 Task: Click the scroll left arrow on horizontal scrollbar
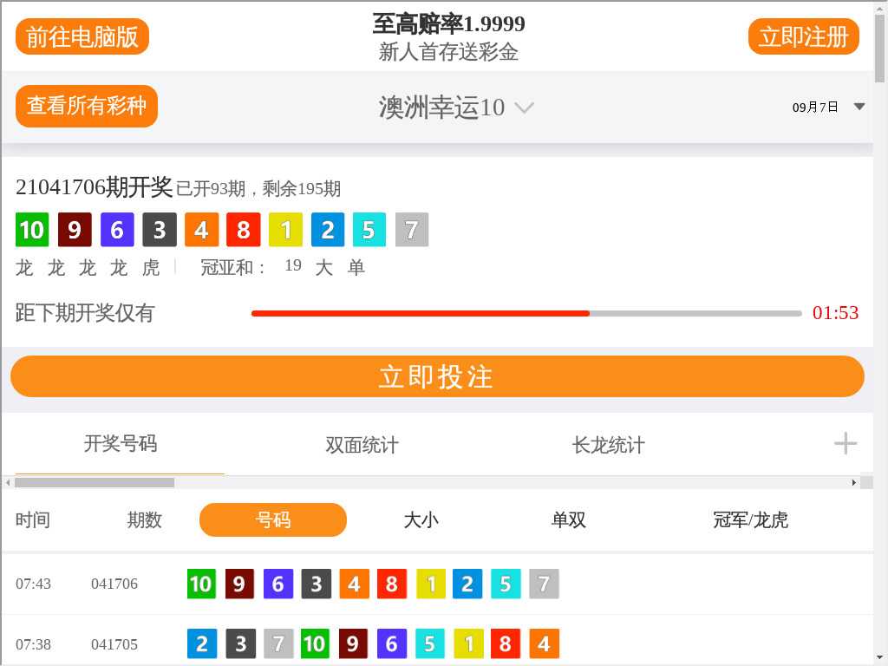click(x=8, y=482)
